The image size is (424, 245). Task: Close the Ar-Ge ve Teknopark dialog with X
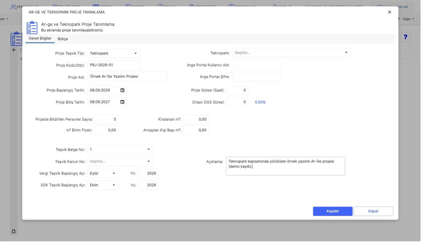coord(390,12)
